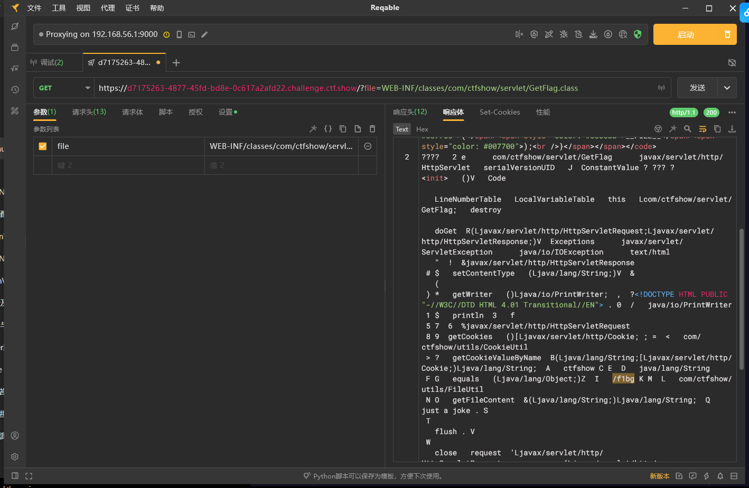Switch to the 性能 tab
The height and width of the screenshot is (488, 749).
click(543, 112)
